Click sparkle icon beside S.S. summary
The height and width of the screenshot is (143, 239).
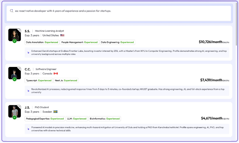28,53
